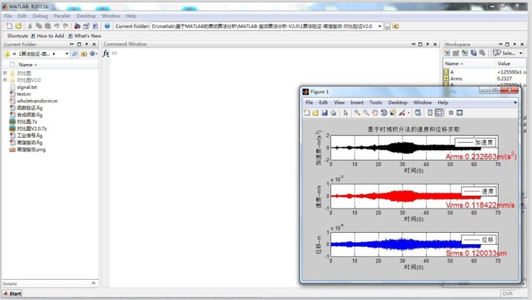Open Figure 1 Tools menu
This screenshot has width=532, height=300.
point(375,103)
